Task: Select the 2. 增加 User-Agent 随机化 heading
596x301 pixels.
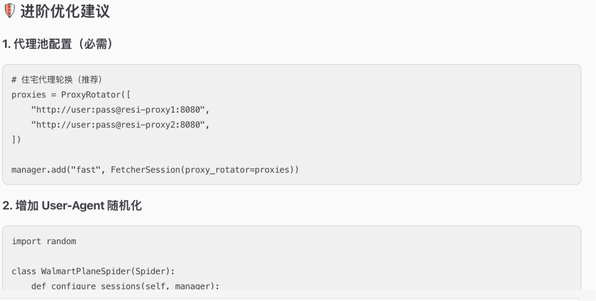Action: click(x=72, y=206)
